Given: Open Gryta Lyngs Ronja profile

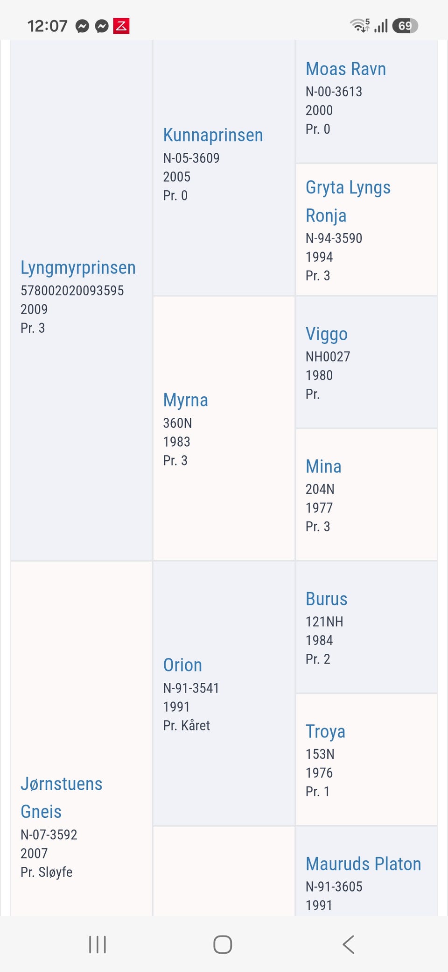Looking at the screenshot, I should click(x=348, y=201).
